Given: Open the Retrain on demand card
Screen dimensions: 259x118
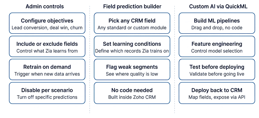Looking at the screenshot, I should 47,70.
